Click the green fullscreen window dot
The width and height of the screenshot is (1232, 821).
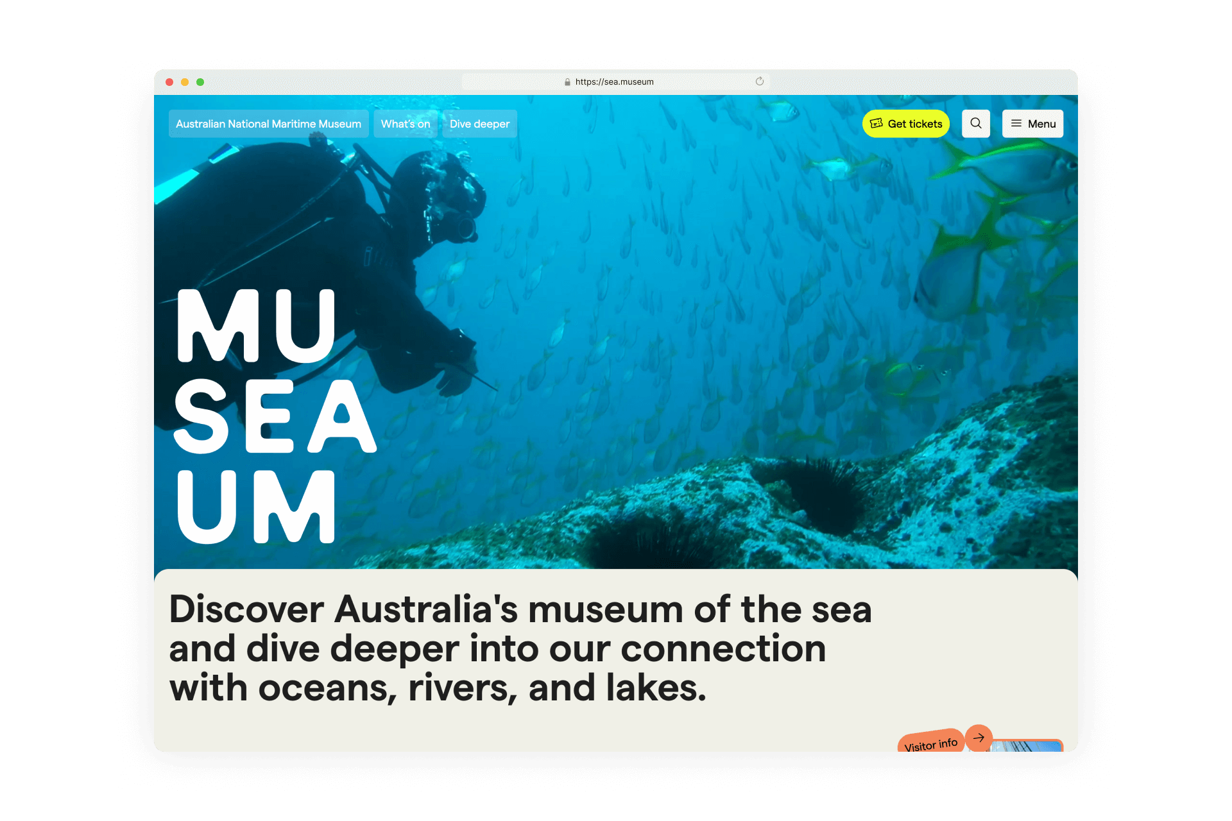point(200,82)
